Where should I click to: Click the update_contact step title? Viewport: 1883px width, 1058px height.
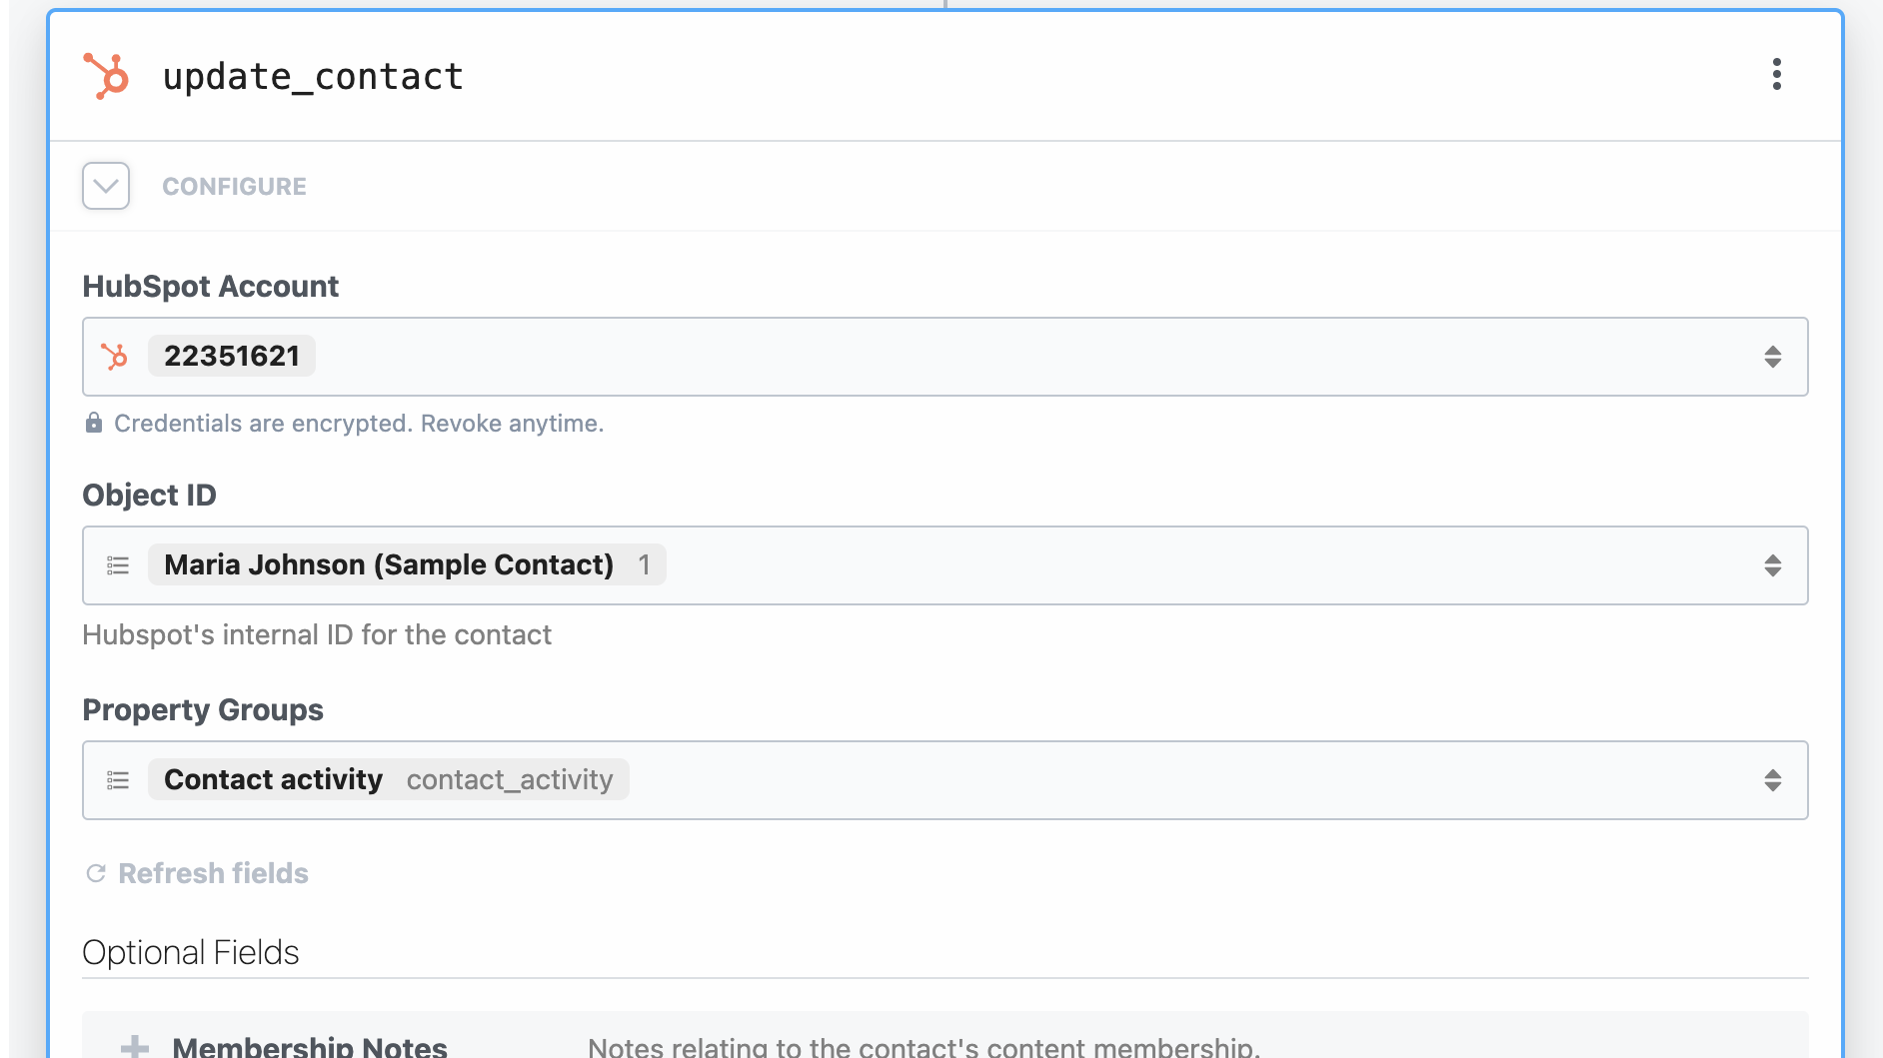pos(313,77)
